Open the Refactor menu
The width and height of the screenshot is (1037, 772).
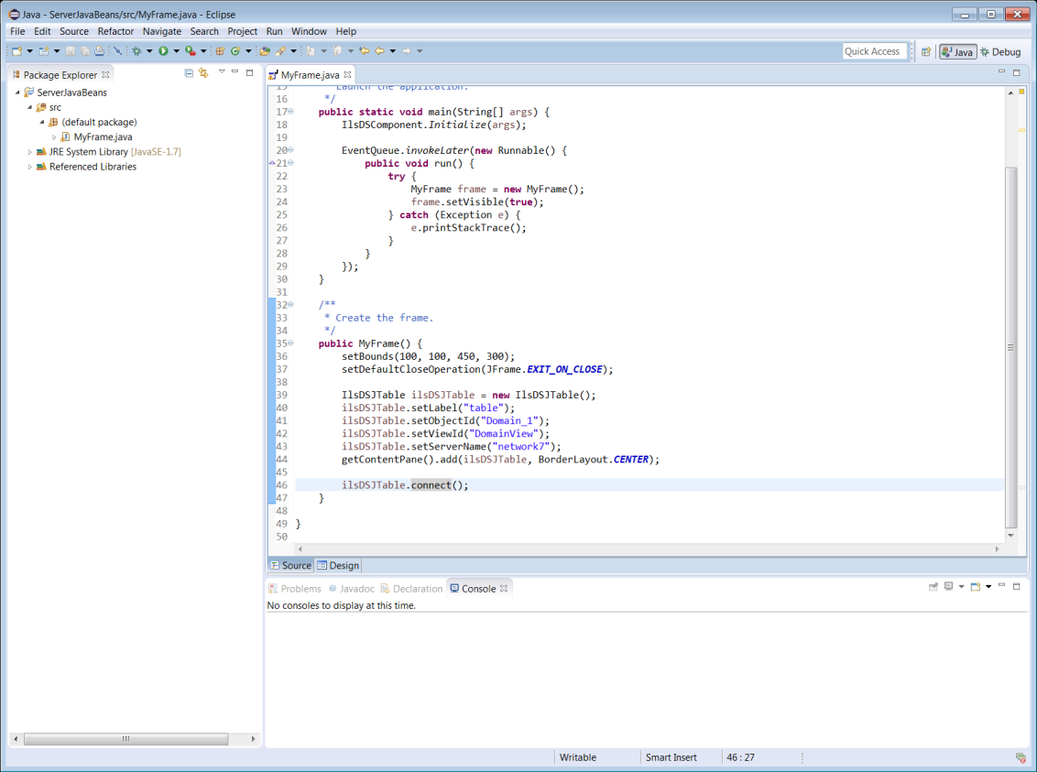[115, 31]
